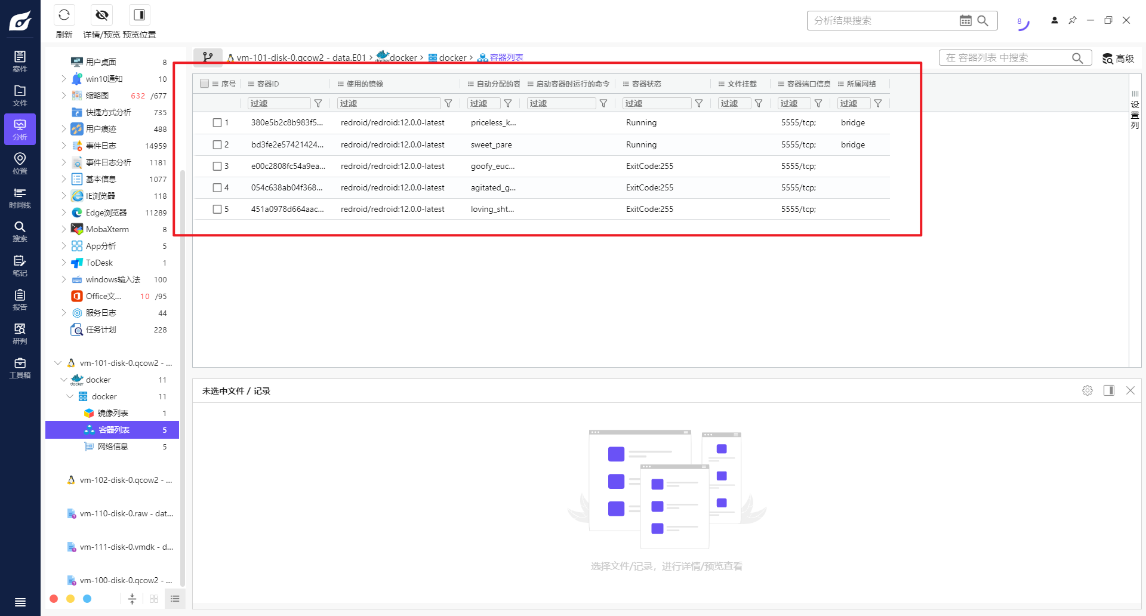Image resolution: width=1146 pixels, height=616 pixels.
Task: Check the row 3 checkbox for goofy_euc
Action: click(217, 166)
